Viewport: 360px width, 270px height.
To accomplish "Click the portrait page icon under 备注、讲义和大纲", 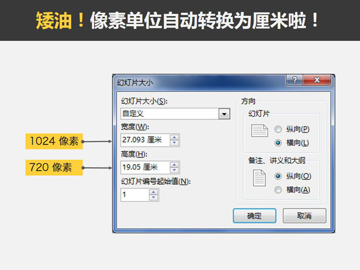I will pyautogui.click(x=260, y=178).
